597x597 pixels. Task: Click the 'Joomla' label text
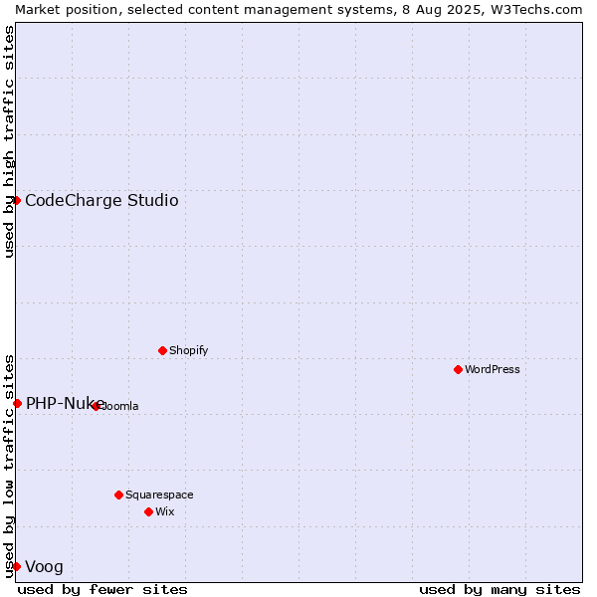pyautogui.click(x=118, y=406)
